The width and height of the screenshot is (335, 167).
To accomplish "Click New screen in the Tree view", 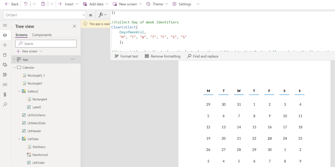I will [29, 52].
